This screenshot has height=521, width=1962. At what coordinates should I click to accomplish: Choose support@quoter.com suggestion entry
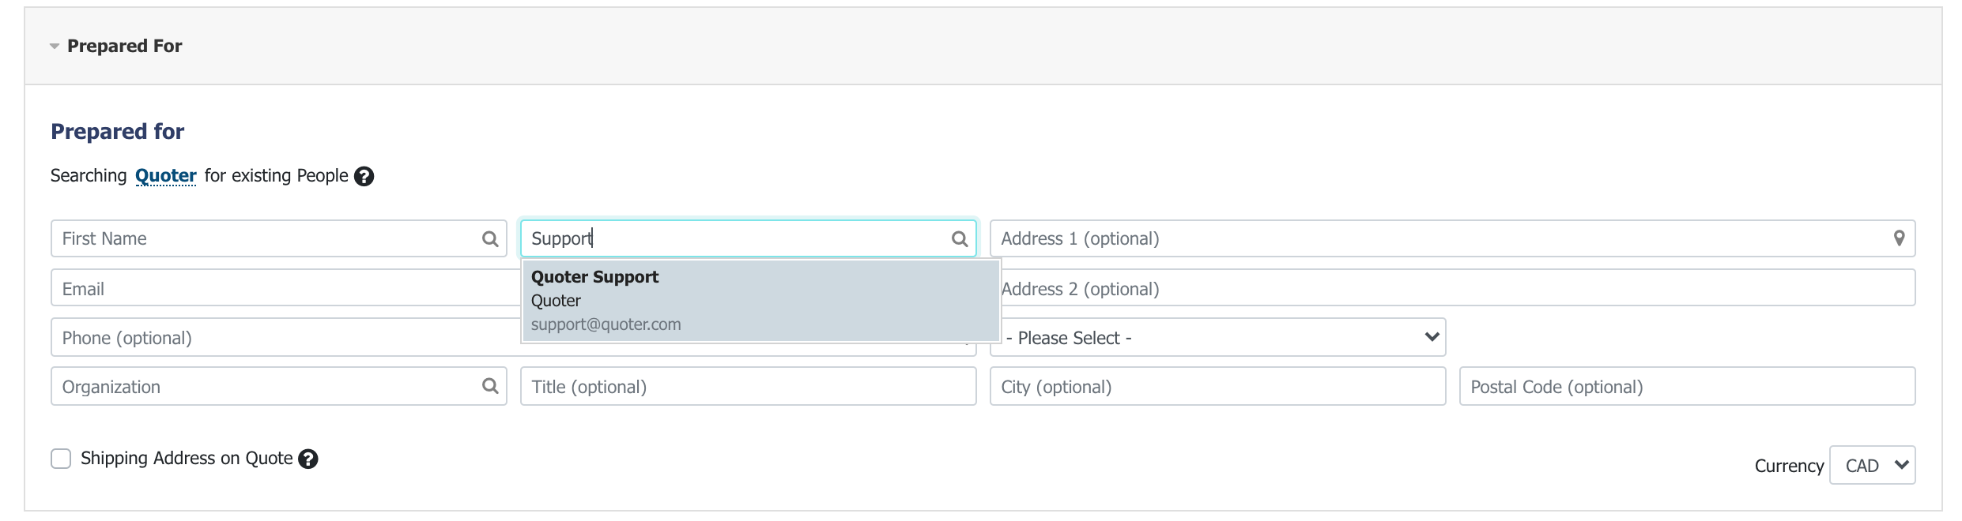tap(606, 324)
